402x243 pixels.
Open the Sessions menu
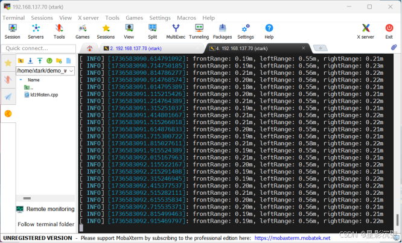pos(42,18)
